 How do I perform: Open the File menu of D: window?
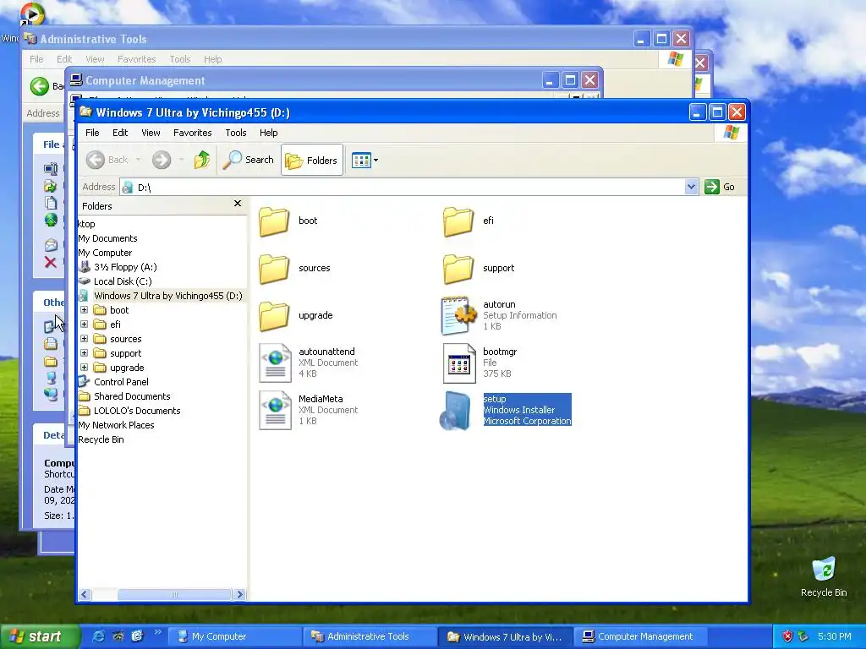(x=92, y=133)
